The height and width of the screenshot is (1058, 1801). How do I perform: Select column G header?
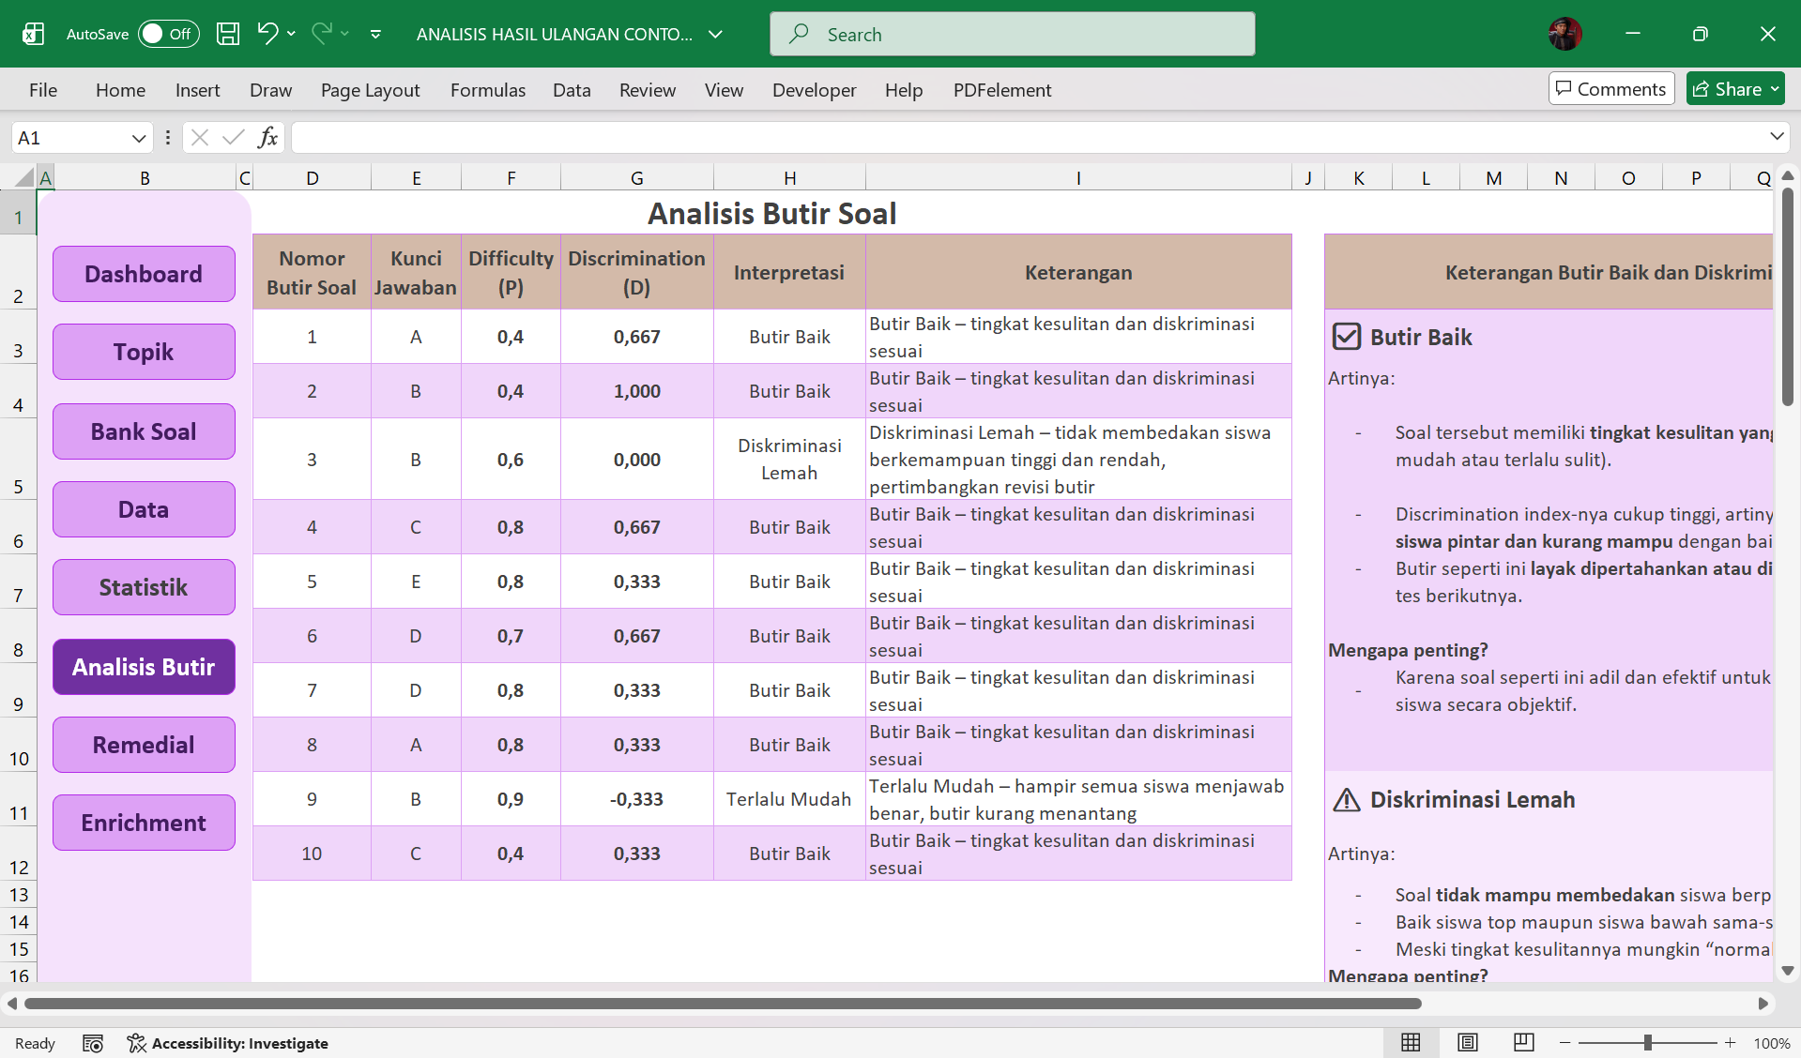coord(636,177)
